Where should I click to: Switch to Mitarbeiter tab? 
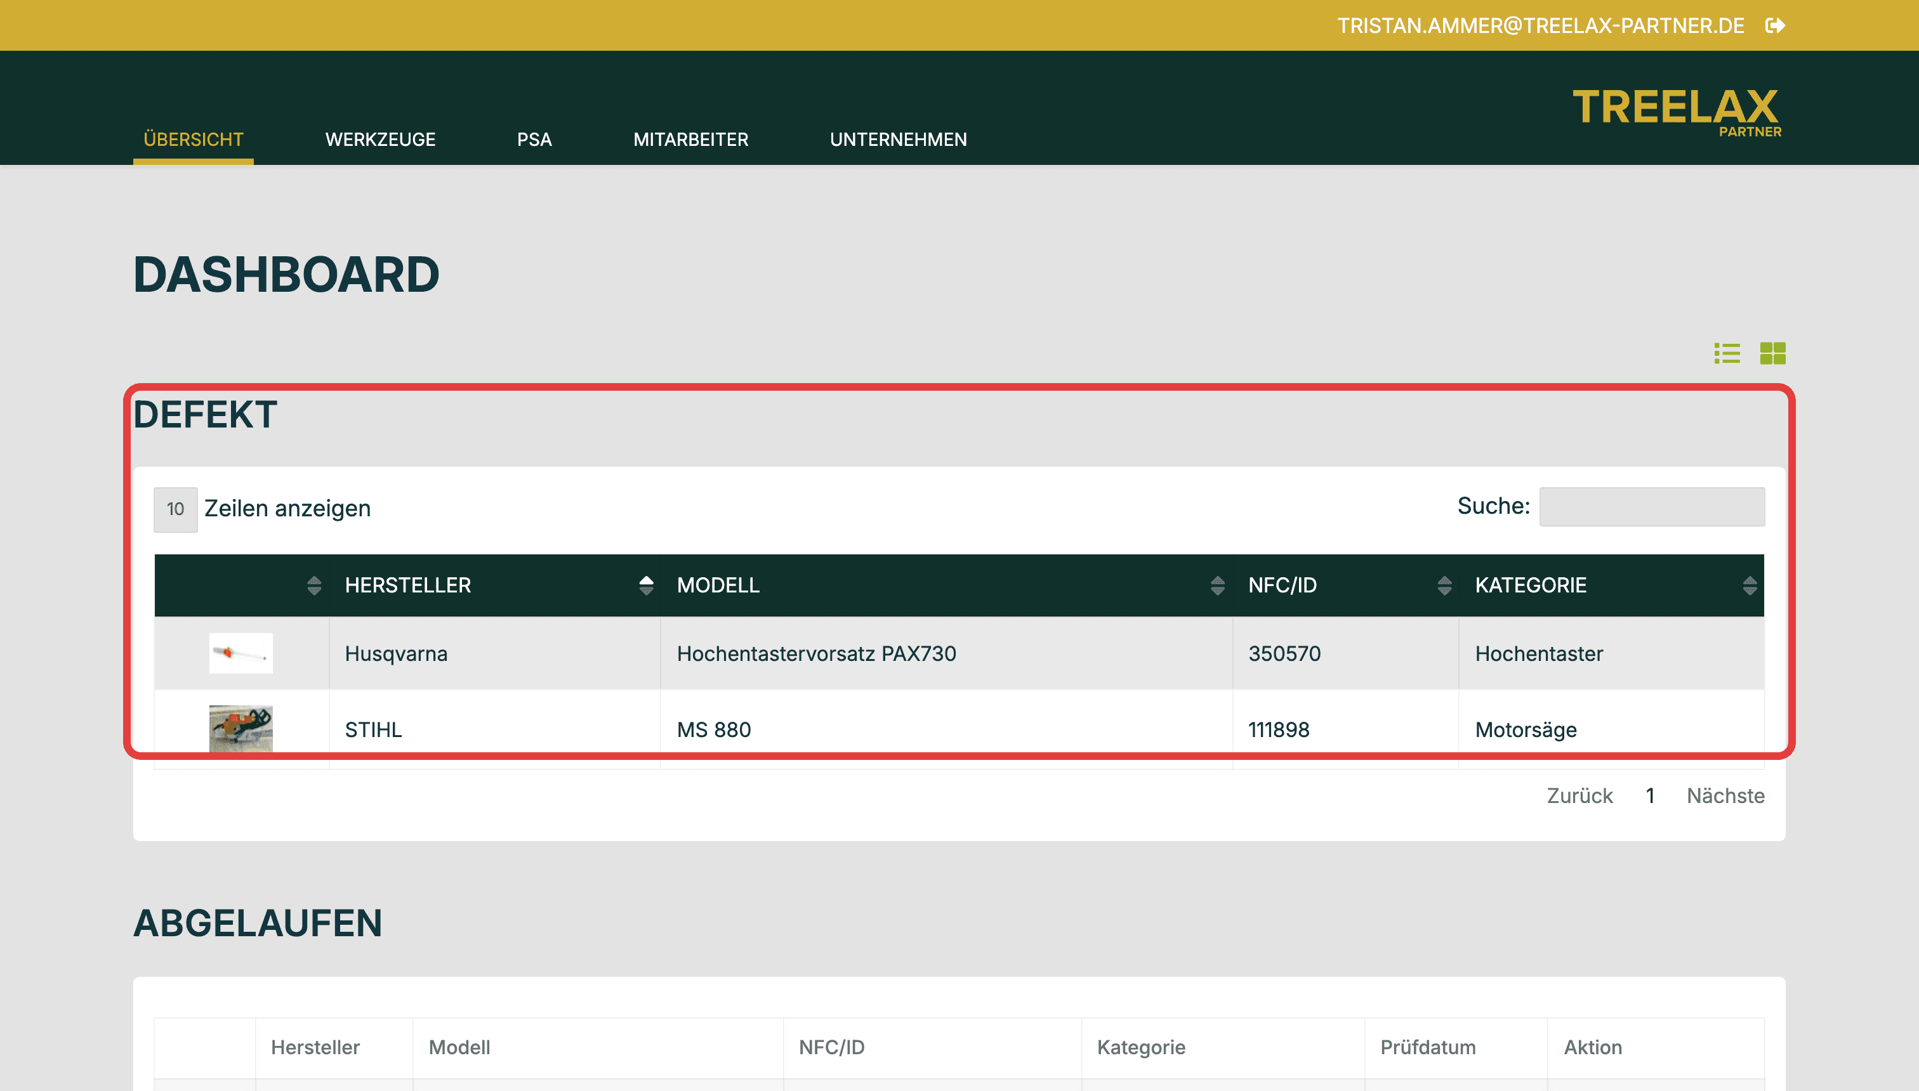[x=690, y=140]
